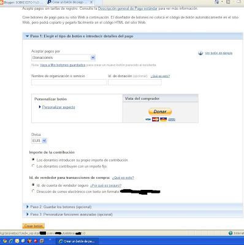Collapse the Paso 1 section header
The image size is (244, 245).
[133, 36]
